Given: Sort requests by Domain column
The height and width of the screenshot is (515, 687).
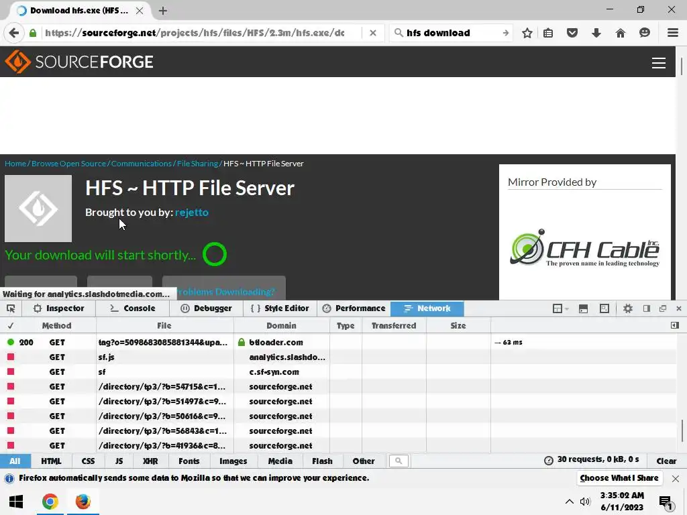Looking at the screenshot, I should [x=281, y=325].
